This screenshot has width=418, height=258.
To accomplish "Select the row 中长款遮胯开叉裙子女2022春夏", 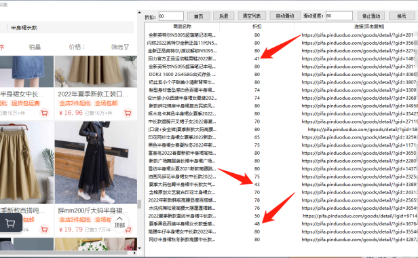I will pyautogui.click(x=182, y=122).
